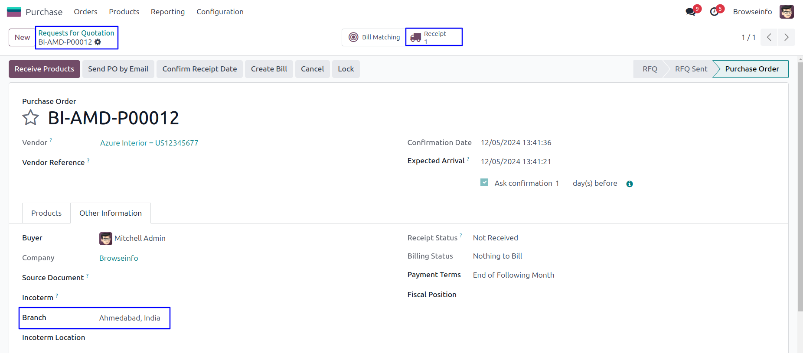Open the Products menu
Screen dimensions: 803x353
point(124,12)
